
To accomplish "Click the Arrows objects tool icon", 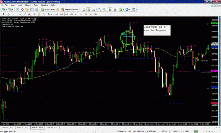I will click(x=49, y=14).
